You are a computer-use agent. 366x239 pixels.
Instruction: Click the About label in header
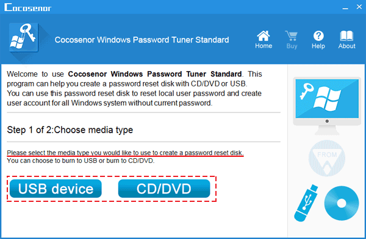(347, 46)
